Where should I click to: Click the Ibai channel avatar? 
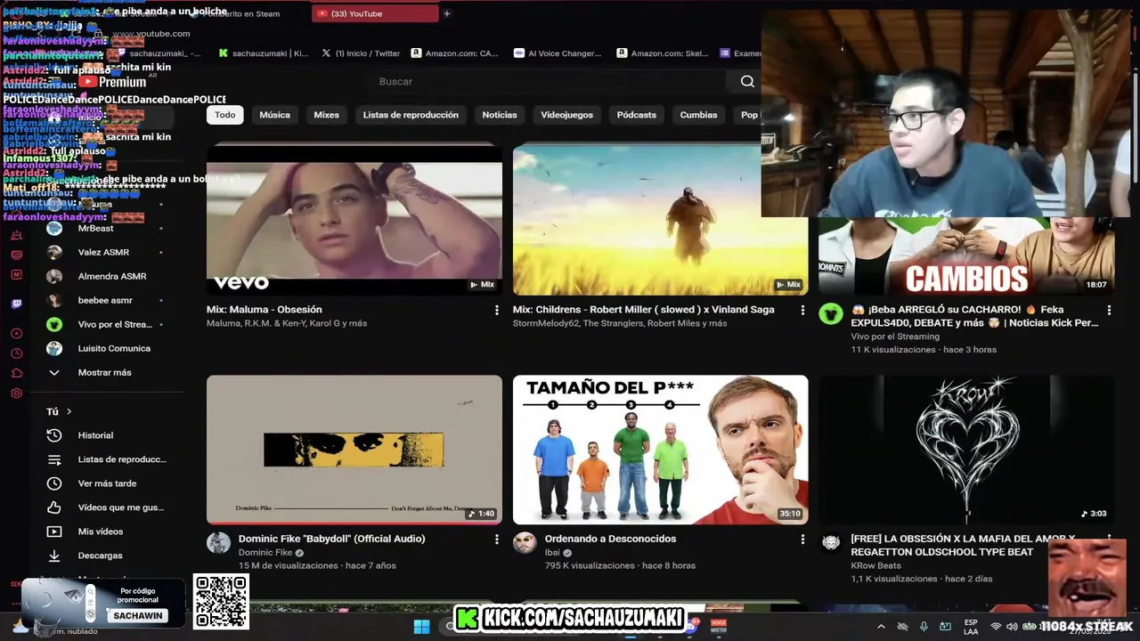coord(525,543)
